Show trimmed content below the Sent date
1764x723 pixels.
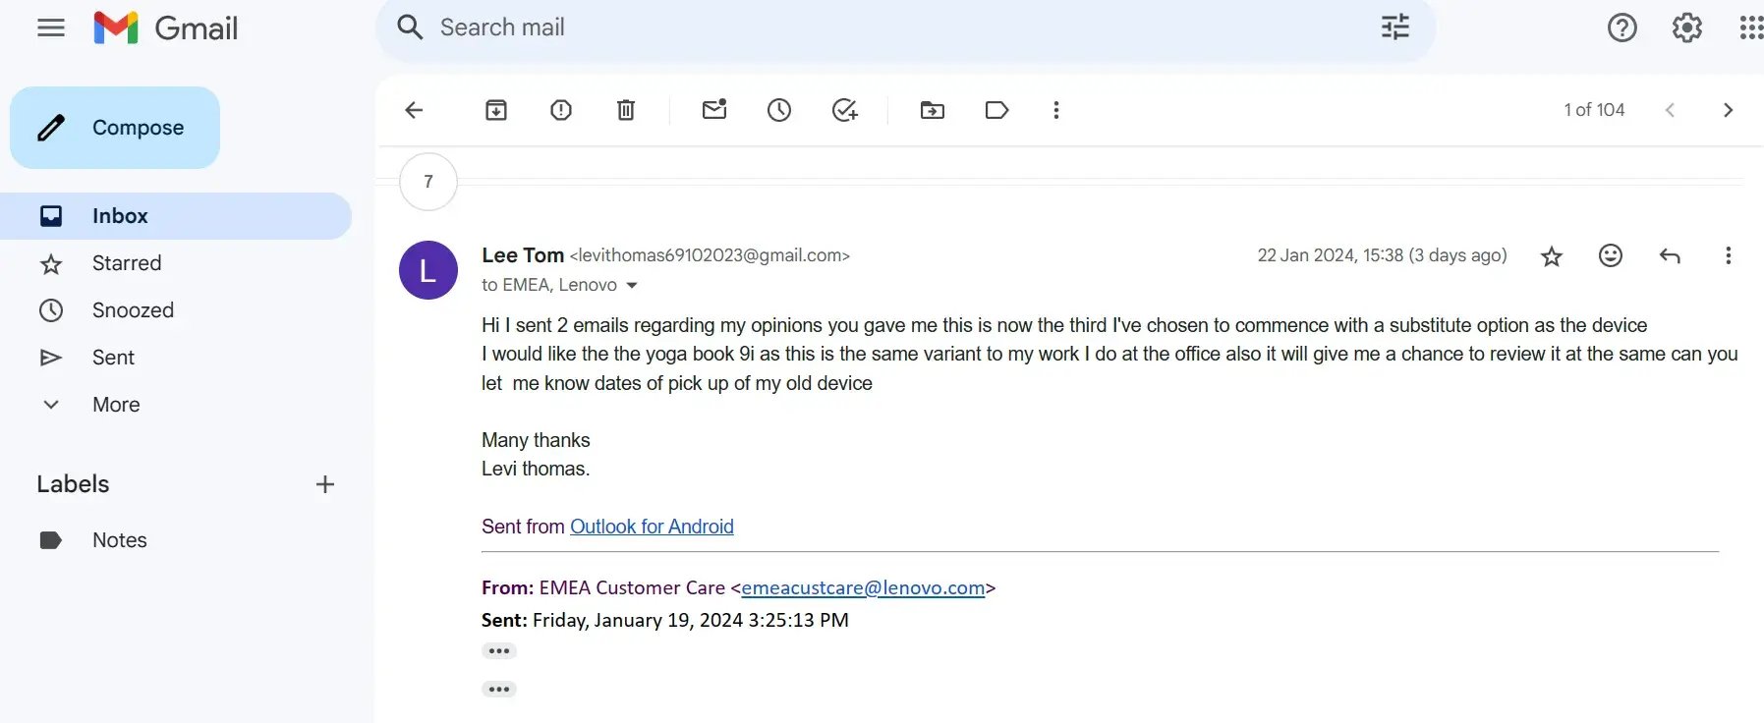[499, 651]
